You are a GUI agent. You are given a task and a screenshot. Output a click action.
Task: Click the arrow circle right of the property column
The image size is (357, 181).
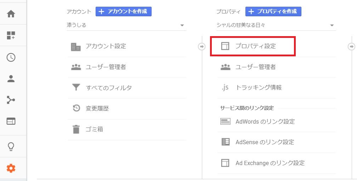pos(351,46)
